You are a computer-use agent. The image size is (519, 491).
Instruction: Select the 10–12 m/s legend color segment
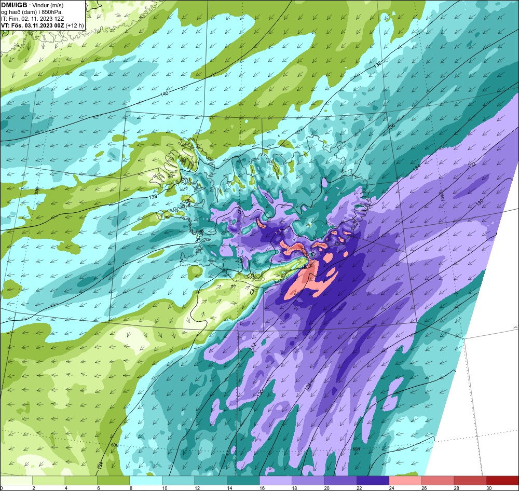pos(179,480)
